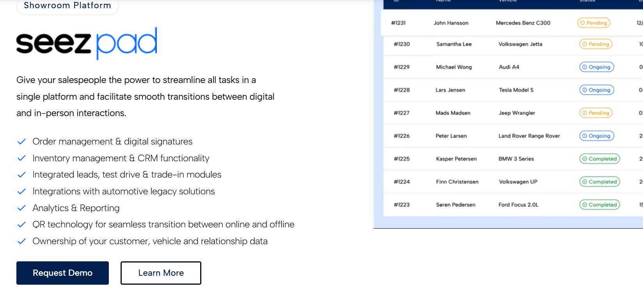Click customer name Finn Christensen

click(457, 182)
